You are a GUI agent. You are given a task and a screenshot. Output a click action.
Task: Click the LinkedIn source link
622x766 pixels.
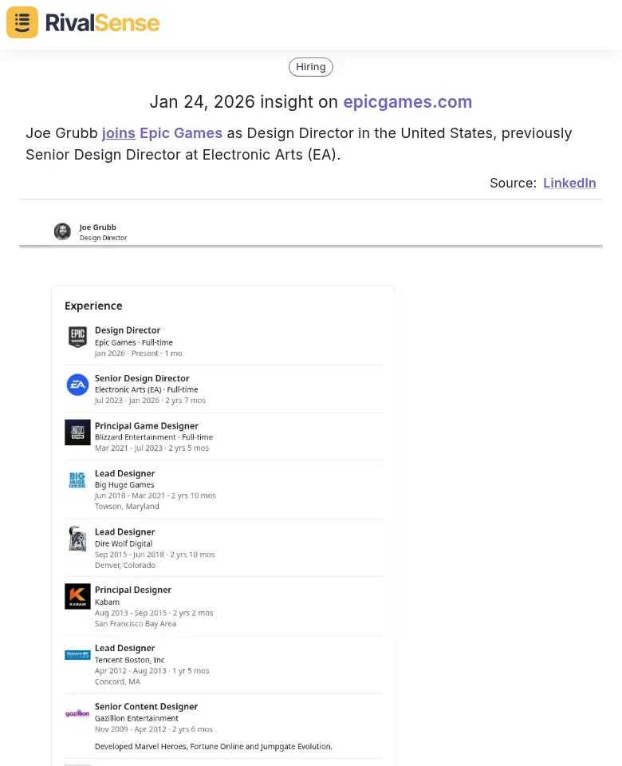coord(569,183)
